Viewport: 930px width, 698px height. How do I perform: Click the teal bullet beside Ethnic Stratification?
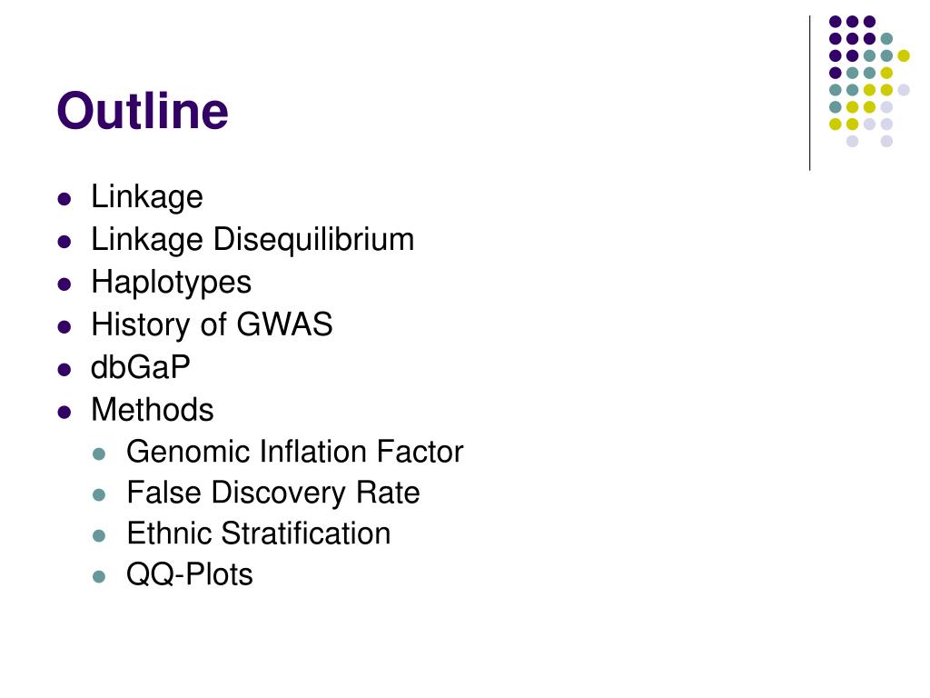point(99,535)
